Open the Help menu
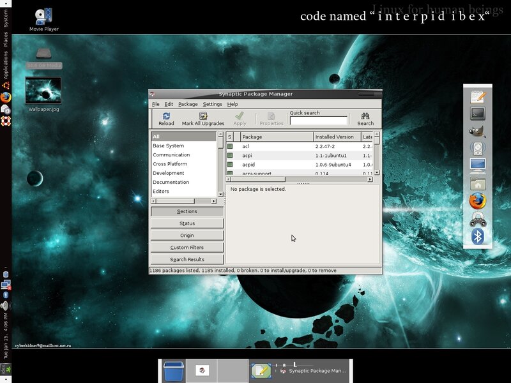511x383 pixels. coord(233,104)
